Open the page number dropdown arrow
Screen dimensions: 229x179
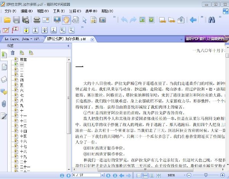[103, 175]
